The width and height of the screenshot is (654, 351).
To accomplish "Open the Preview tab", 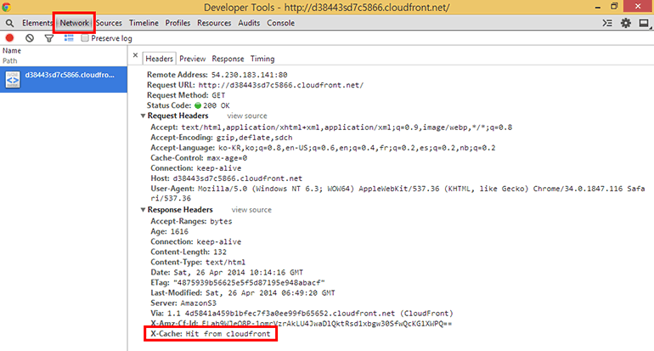I will coord(192,59).
